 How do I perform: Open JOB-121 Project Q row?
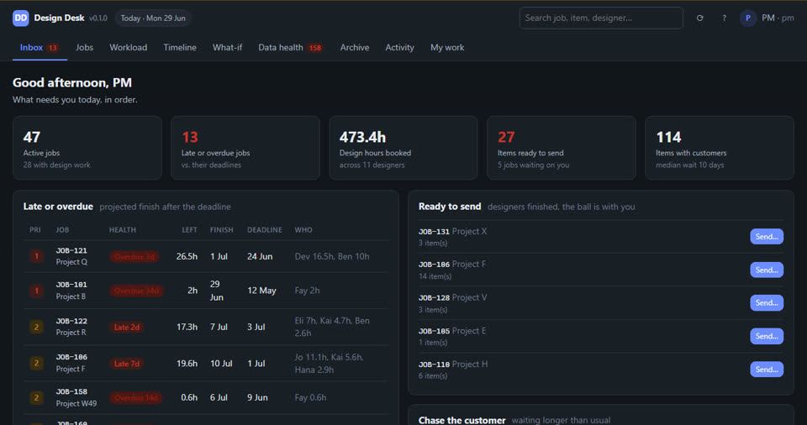206,256
